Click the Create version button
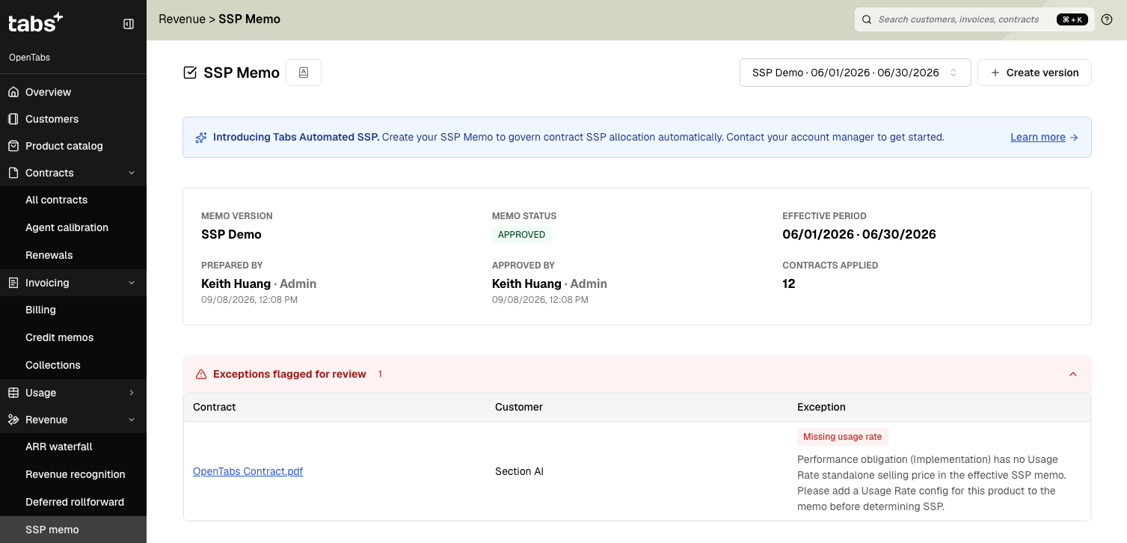The image size is (1127, 543). point(1034,73)
